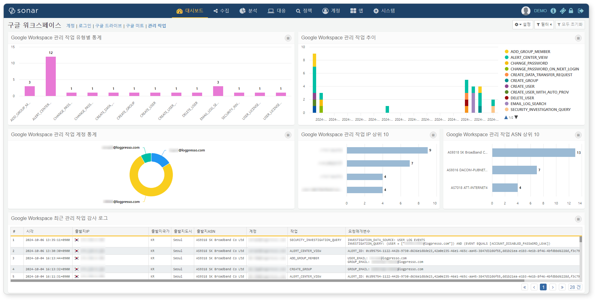Go to previous page of log table

(534, 287)
